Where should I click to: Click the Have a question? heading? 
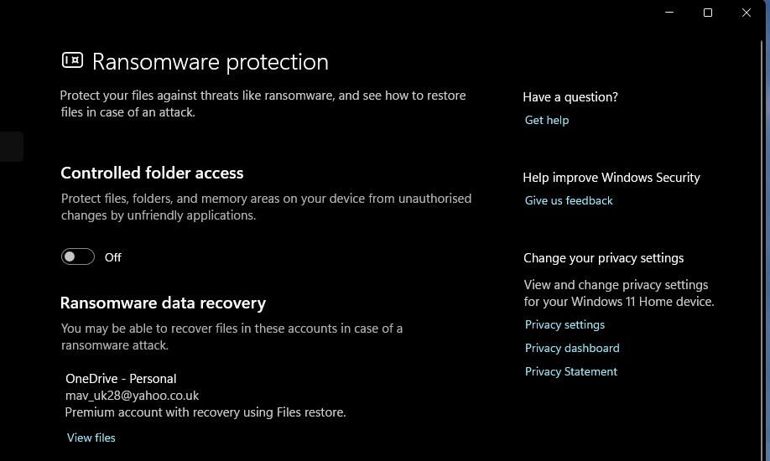click(570, 96)
